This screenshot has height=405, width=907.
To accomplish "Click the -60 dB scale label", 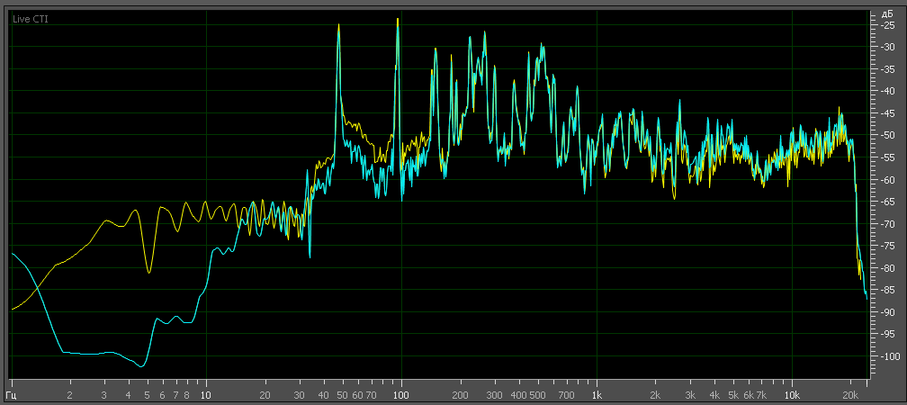I will pos(886,180).
